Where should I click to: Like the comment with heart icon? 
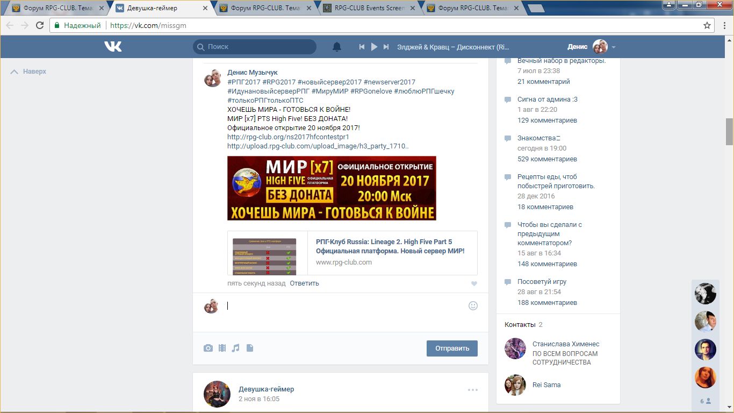(474, 283)
